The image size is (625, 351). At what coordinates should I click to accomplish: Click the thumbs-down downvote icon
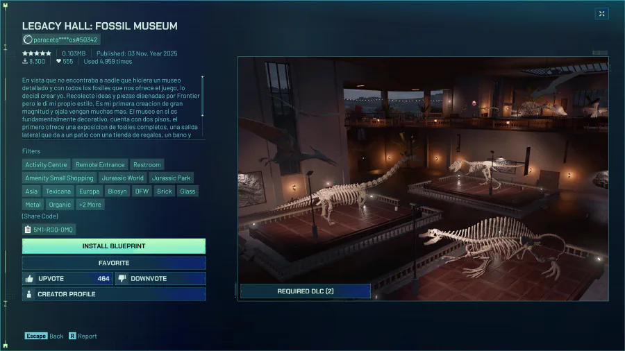(122, 279)
